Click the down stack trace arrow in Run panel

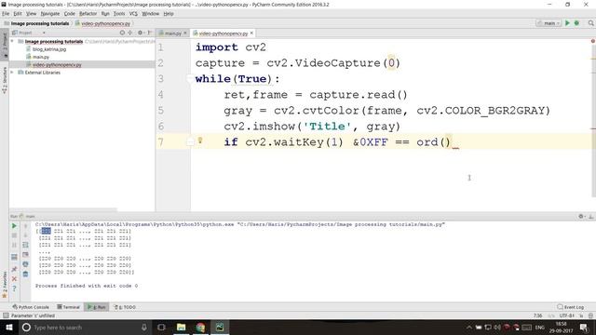pyautogui.click(x=25, y=235)
